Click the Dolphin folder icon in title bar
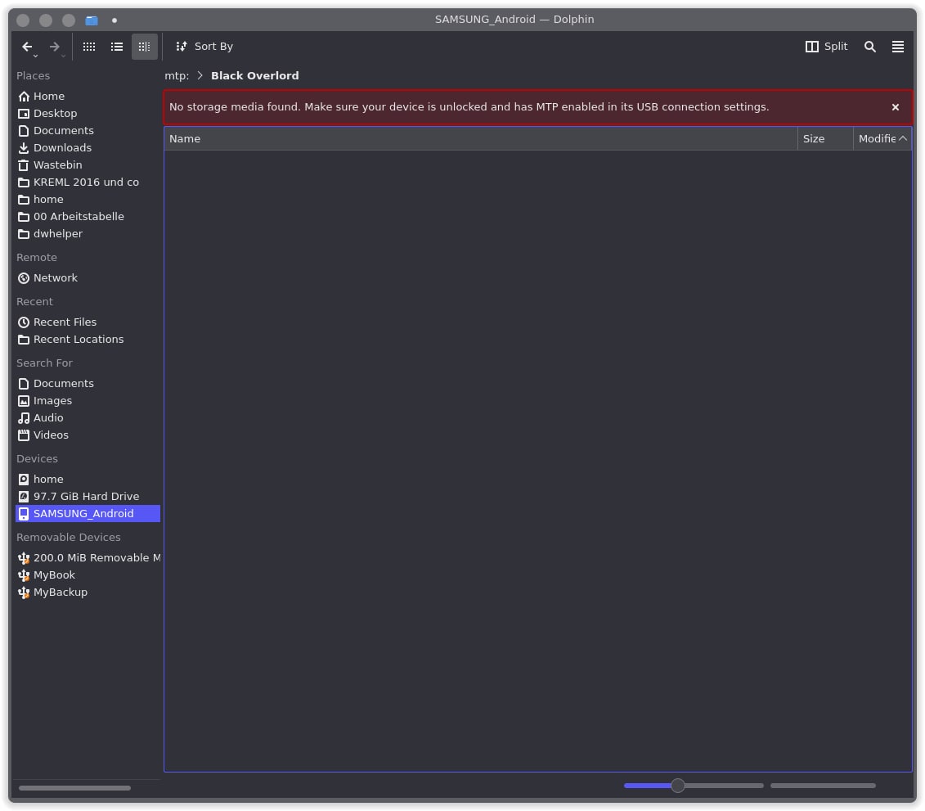The width and height of the screenshot is (925, 811). (92, 20)
